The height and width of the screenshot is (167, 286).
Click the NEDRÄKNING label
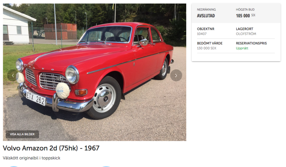pyautogui.click(x=206, y=10)
